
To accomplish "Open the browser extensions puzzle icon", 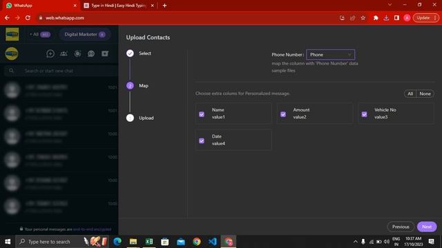I will [x=376, y=18].
